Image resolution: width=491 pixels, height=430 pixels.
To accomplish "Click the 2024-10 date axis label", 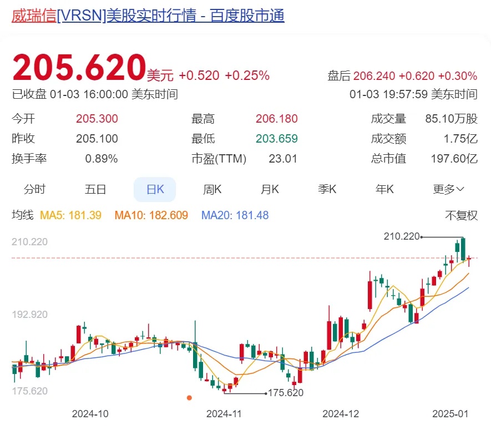I will coord(90,414).
